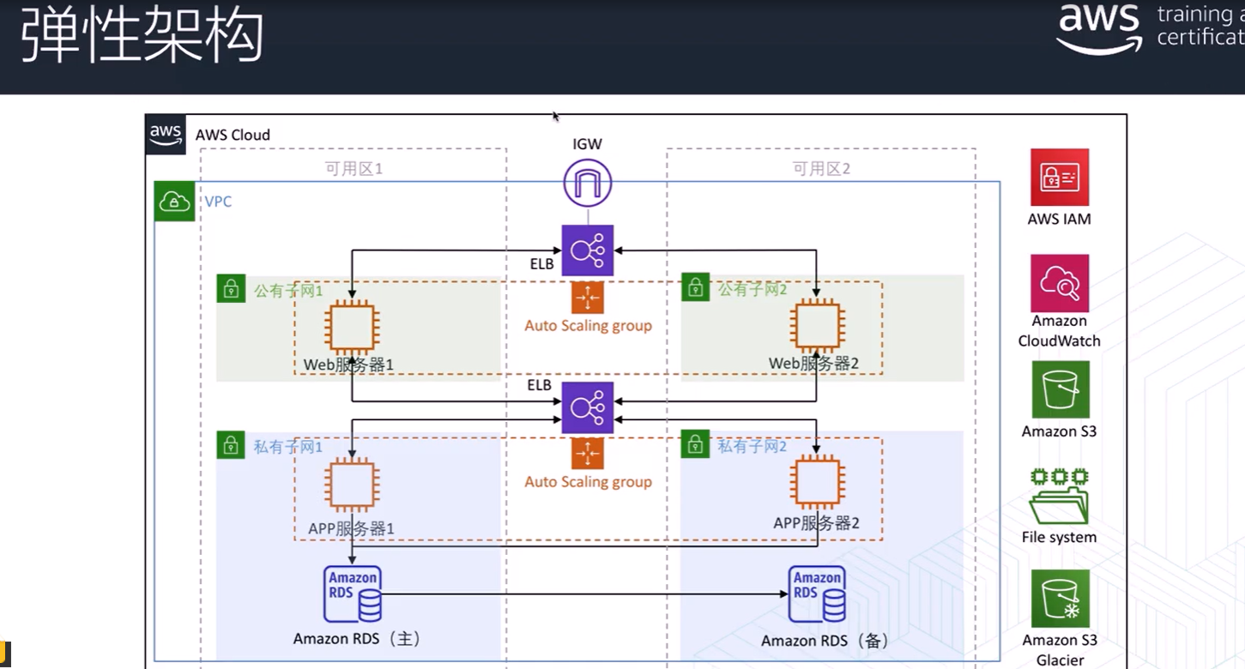The height and width of the screenshot is (669, 1245).
Task: Click the Amazon RDS (备) database icon
Action: coord(817,594)
